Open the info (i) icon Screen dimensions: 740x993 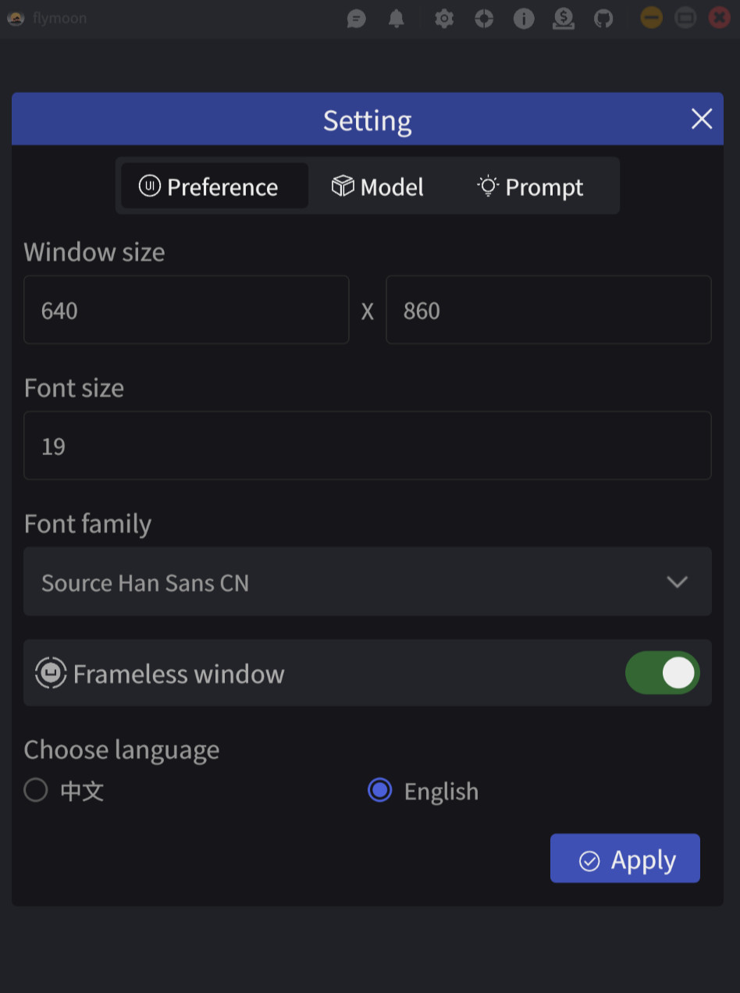coord(524,18)
